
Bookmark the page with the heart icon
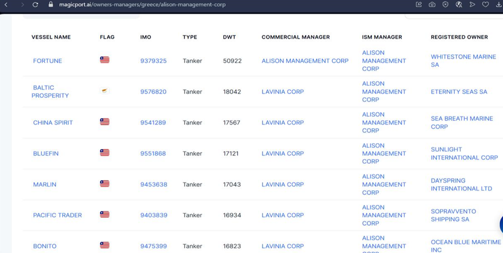[485, 5]
